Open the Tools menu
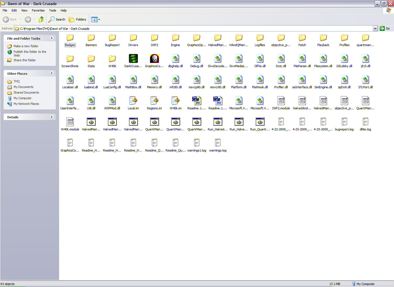Viewport: 394px width, 287px height. tap(53, 10)
